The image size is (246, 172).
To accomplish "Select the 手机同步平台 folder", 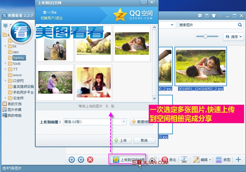I will point(21,92).
